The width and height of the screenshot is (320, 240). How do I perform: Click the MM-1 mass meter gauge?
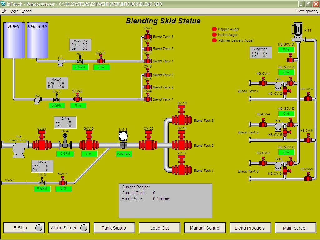(123, 137)
